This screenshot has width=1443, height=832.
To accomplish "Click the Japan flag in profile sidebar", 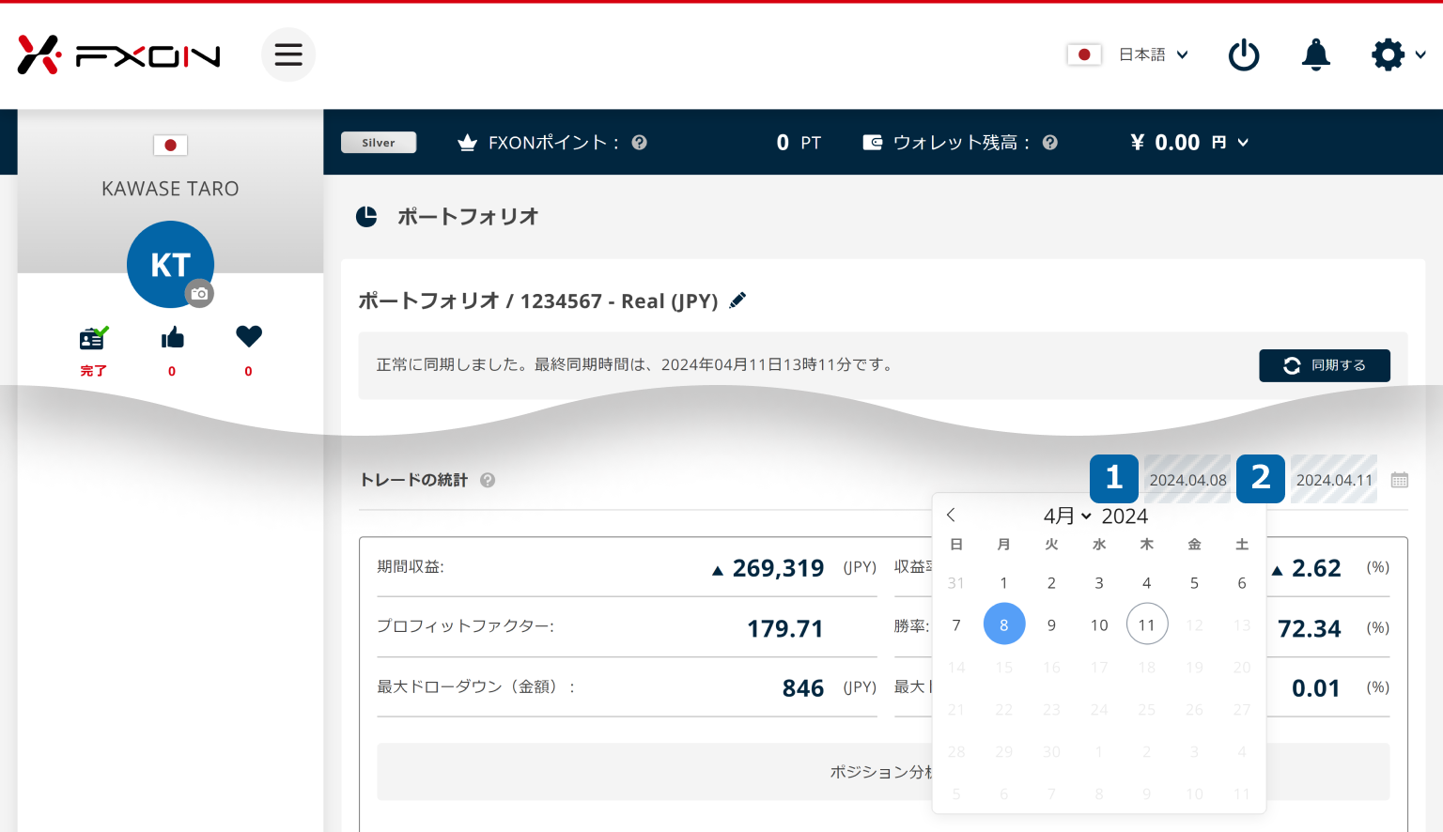I will pos(170,146).
